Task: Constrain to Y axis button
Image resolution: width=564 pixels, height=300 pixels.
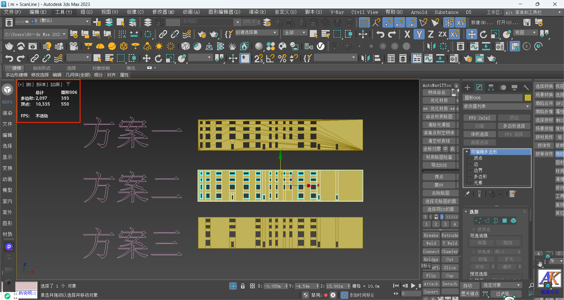Action: click(x=419, y=34)
